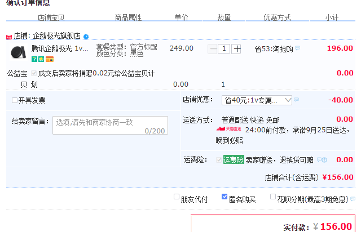Click the info bubble next to 省53:淘抢购
The height and width of the screenshot is (232, 361).
coord(297,48)
